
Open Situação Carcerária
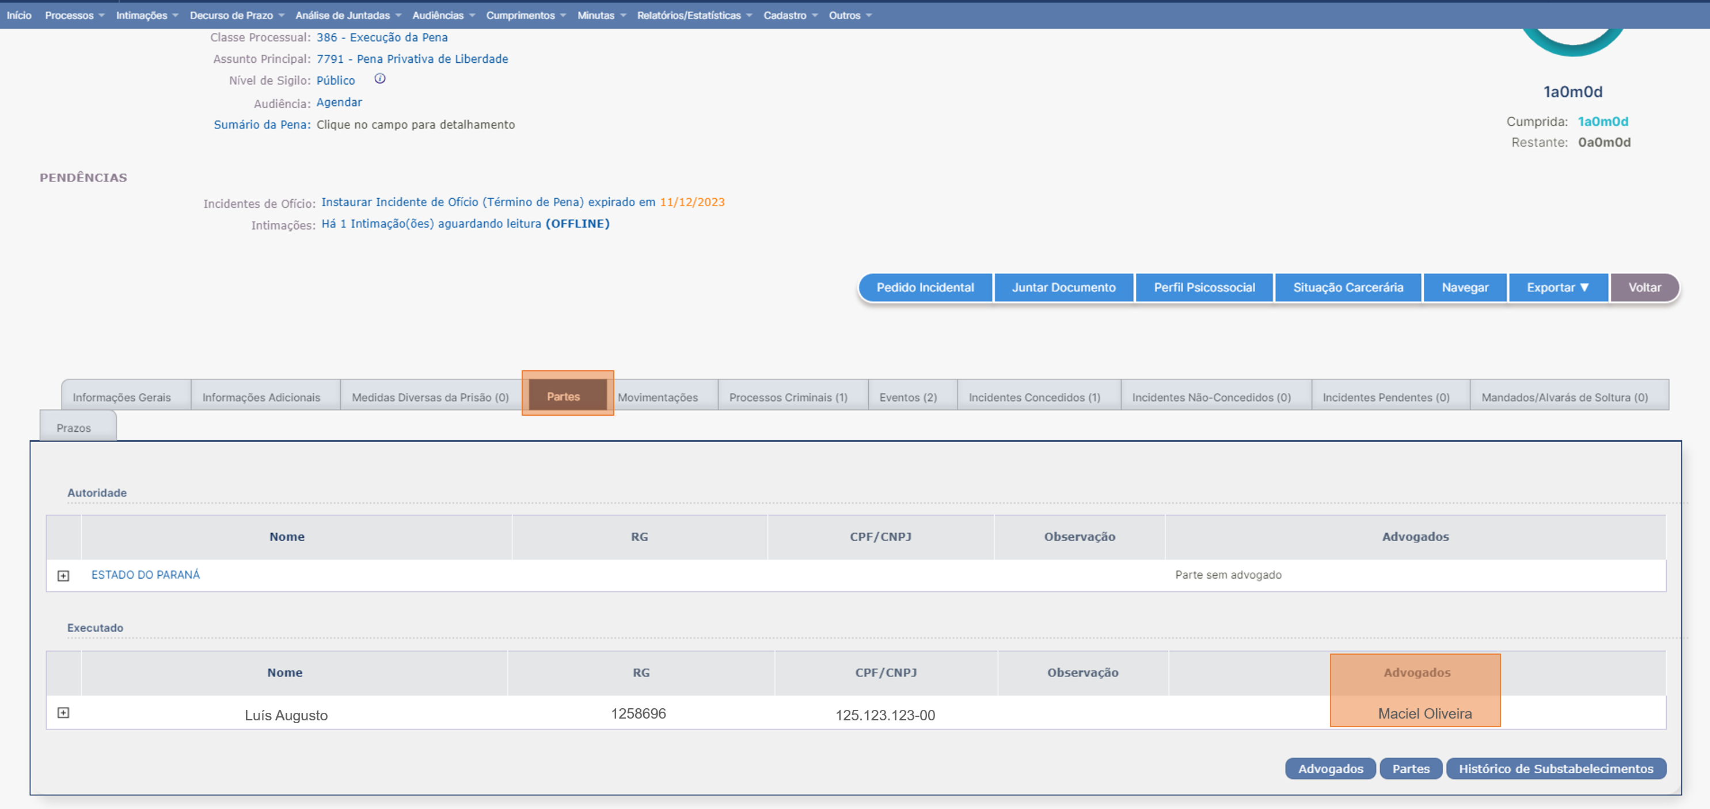pyautogui.click(x=1347, y=287)
